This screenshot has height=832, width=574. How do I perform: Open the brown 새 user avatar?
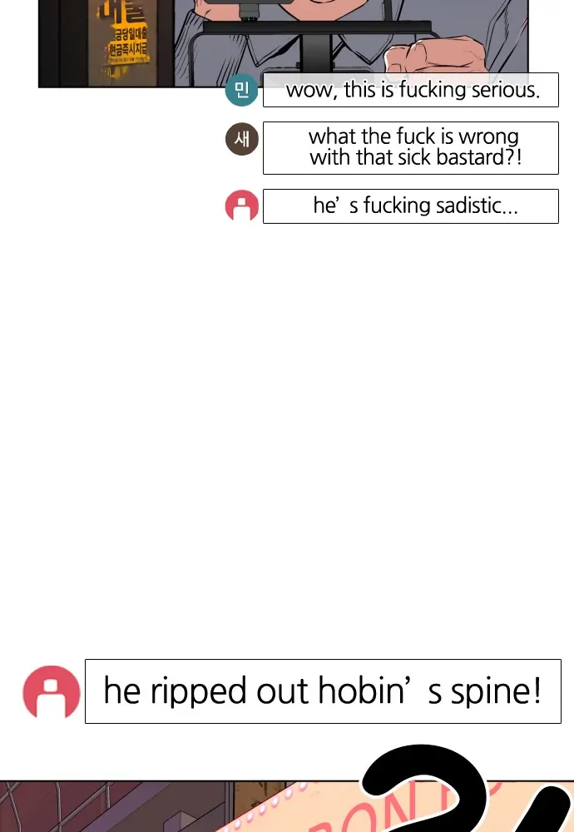tap(241, 139)
